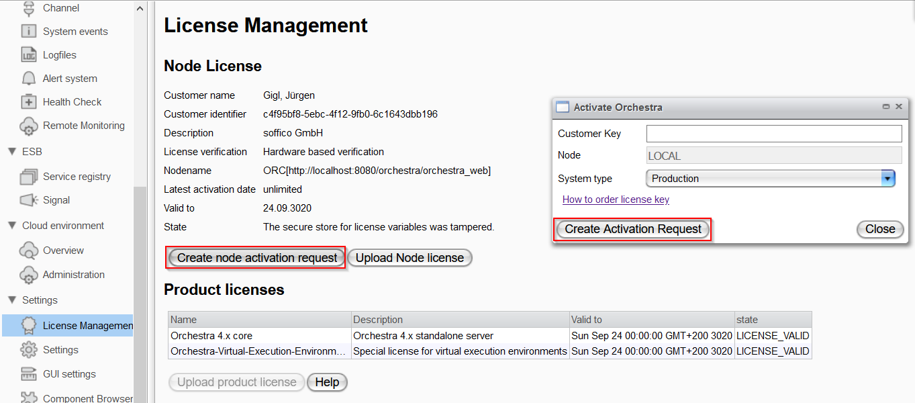Click the Valid to date 24.09.3020

287,208
